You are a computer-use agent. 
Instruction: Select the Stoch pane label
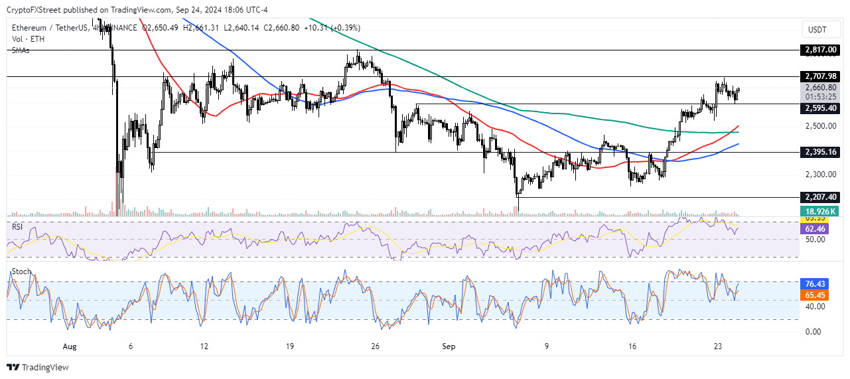(x=21, y=271)
